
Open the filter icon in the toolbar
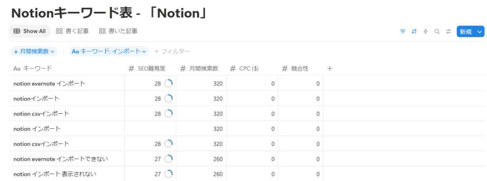coord(402,31)
